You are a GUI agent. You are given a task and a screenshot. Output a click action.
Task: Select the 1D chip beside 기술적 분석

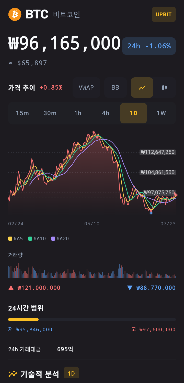point(71,373)
